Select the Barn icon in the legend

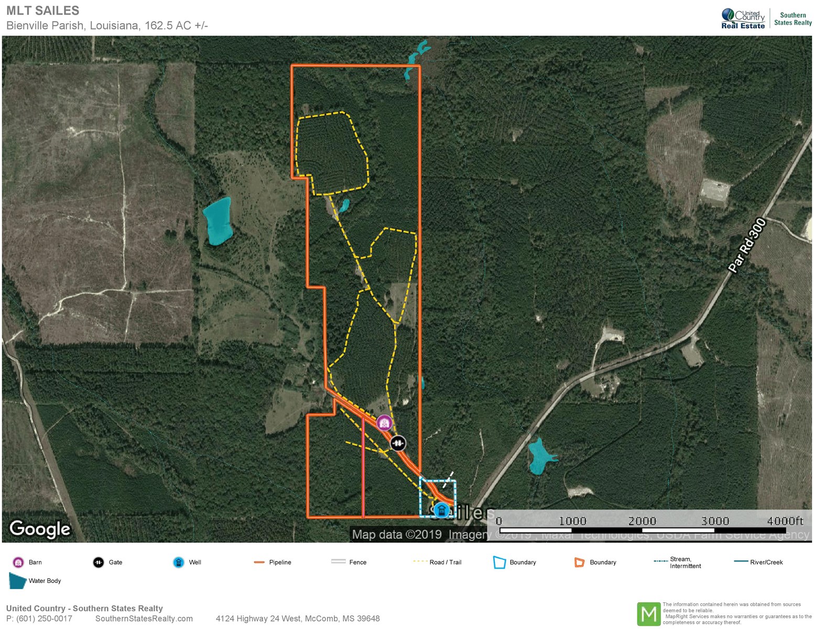pyautogui.click(x=18, y=562)
